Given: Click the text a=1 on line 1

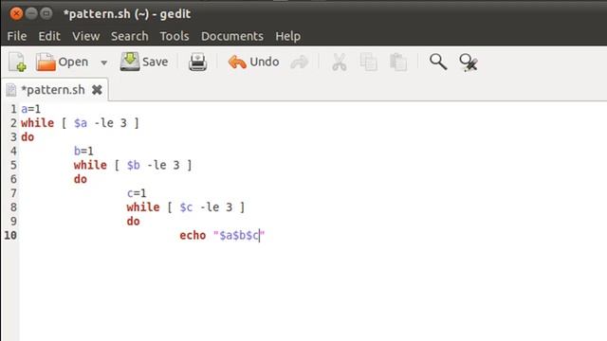Looking at the screenshot, I should [x=30, y=109].
